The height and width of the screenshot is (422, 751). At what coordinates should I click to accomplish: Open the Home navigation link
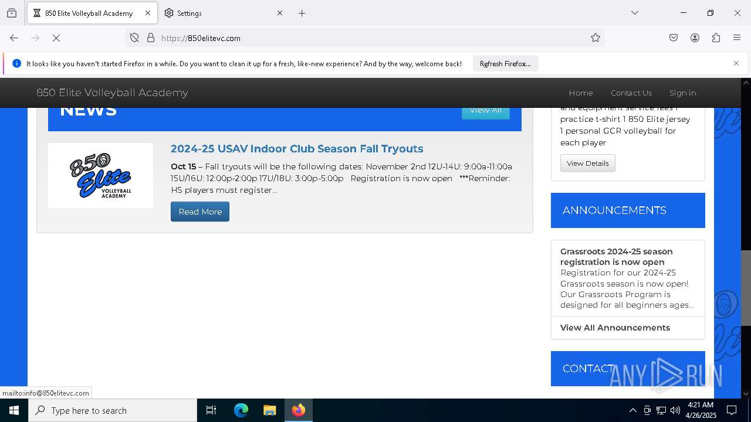coord(581,93)
